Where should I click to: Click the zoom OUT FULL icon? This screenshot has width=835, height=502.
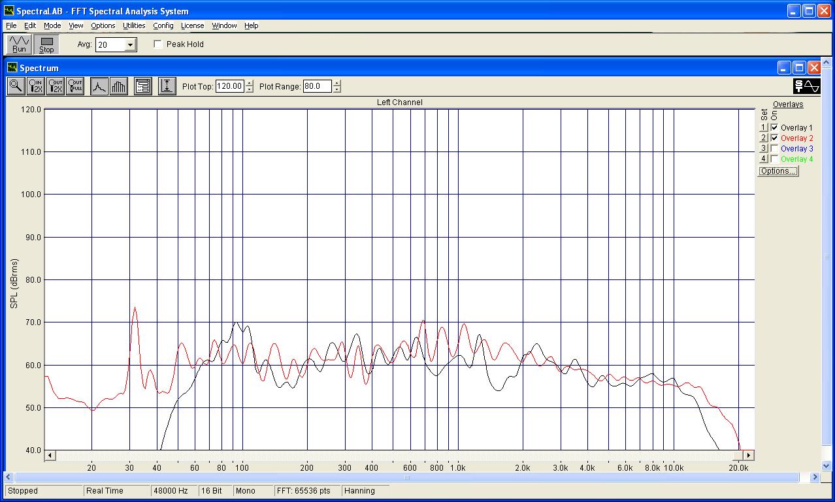[75, 86]
